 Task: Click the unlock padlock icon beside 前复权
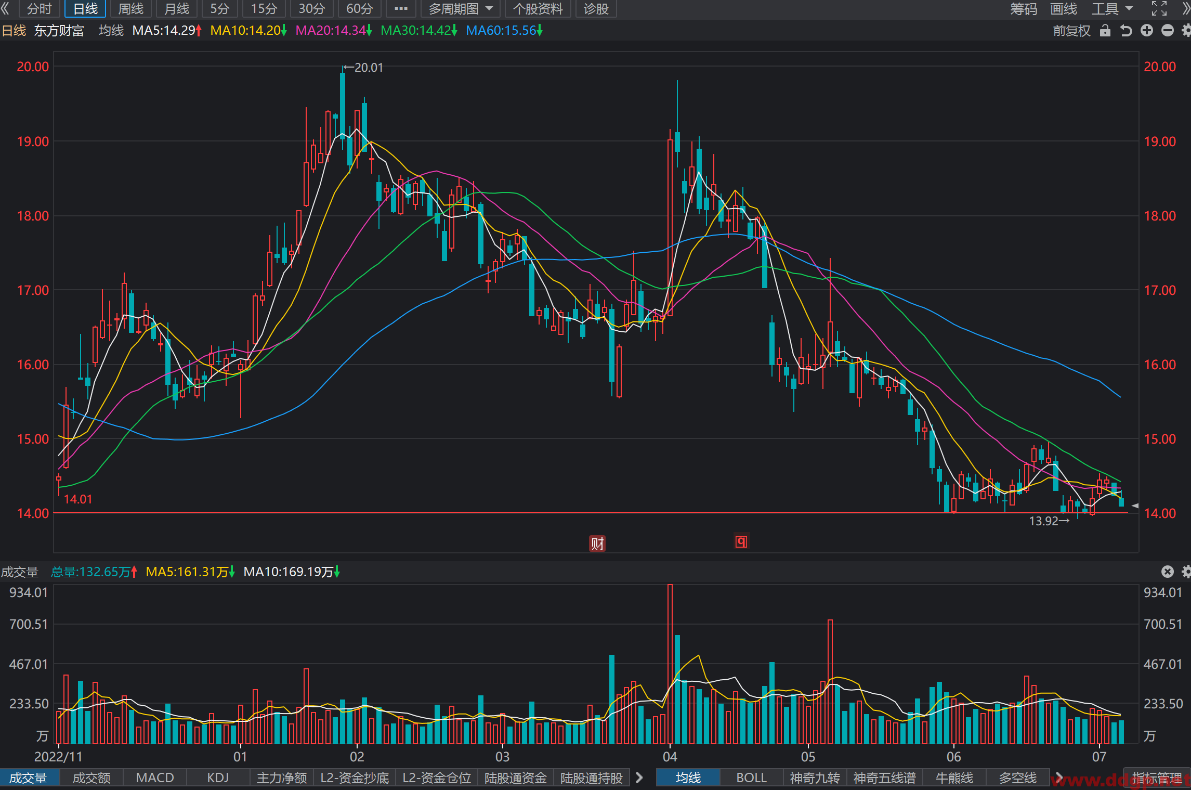1105,31
